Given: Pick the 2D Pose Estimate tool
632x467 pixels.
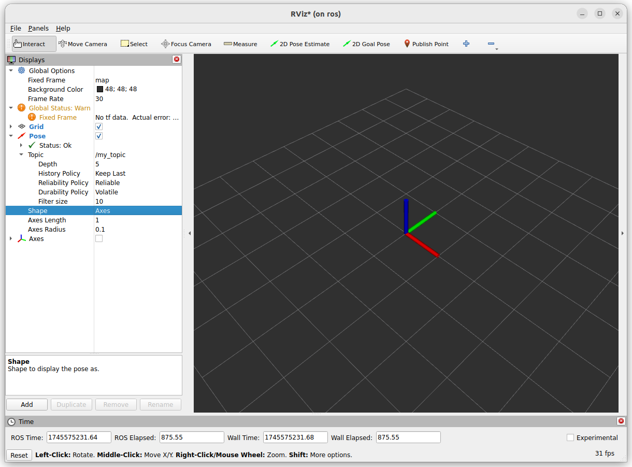Looking at the screenshot, I should tap(300, 44).
